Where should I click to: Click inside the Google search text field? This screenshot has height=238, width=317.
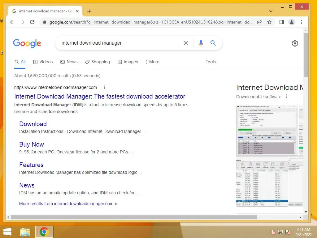click(x=119, y=43)
